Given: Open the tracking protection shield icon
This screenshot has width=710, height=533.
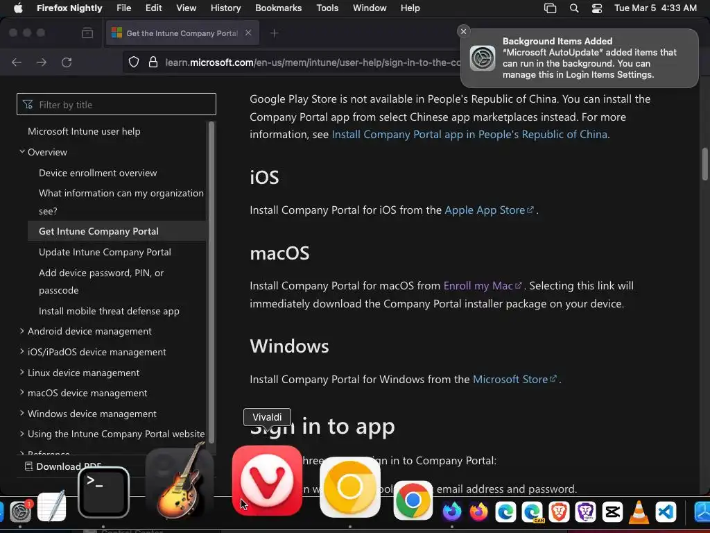Looking at the screenshot, I should tap(134, 62).
